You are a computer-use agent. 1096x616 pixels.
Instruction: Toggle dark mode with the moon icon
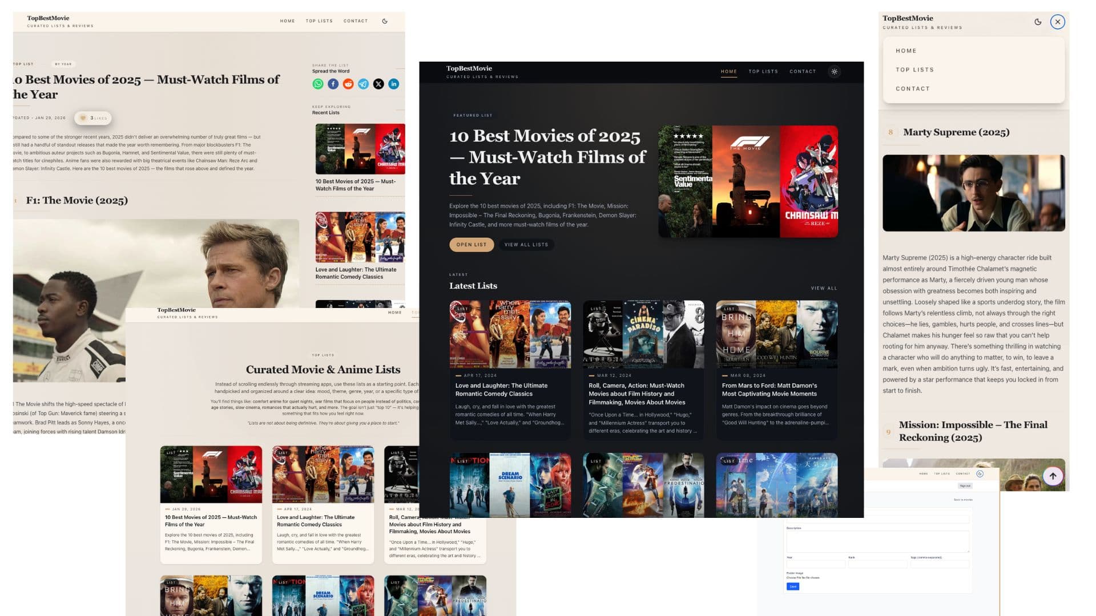tap(385, 21)
